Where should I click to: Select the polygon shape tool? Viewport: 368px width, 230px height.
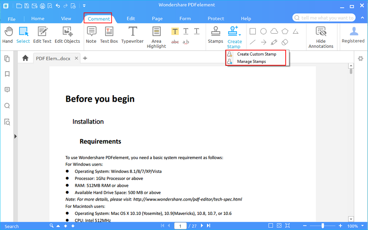tap(285, 31)
